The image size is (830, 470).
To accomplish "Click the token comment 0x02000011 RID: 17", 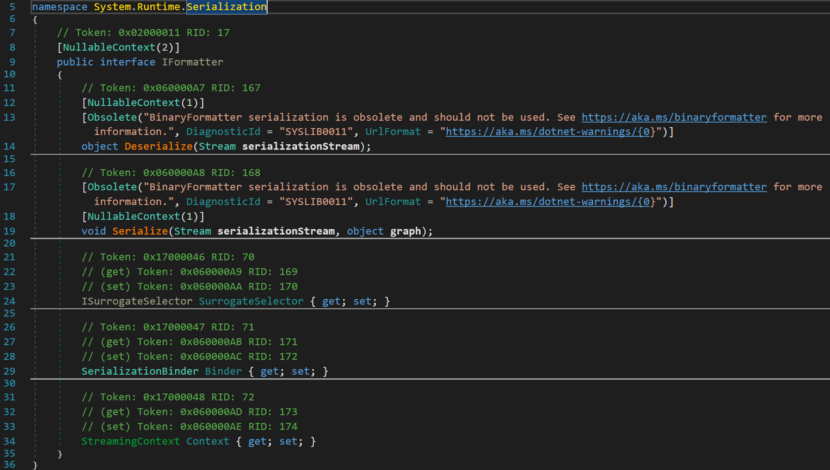I will [x=143, y=33].
